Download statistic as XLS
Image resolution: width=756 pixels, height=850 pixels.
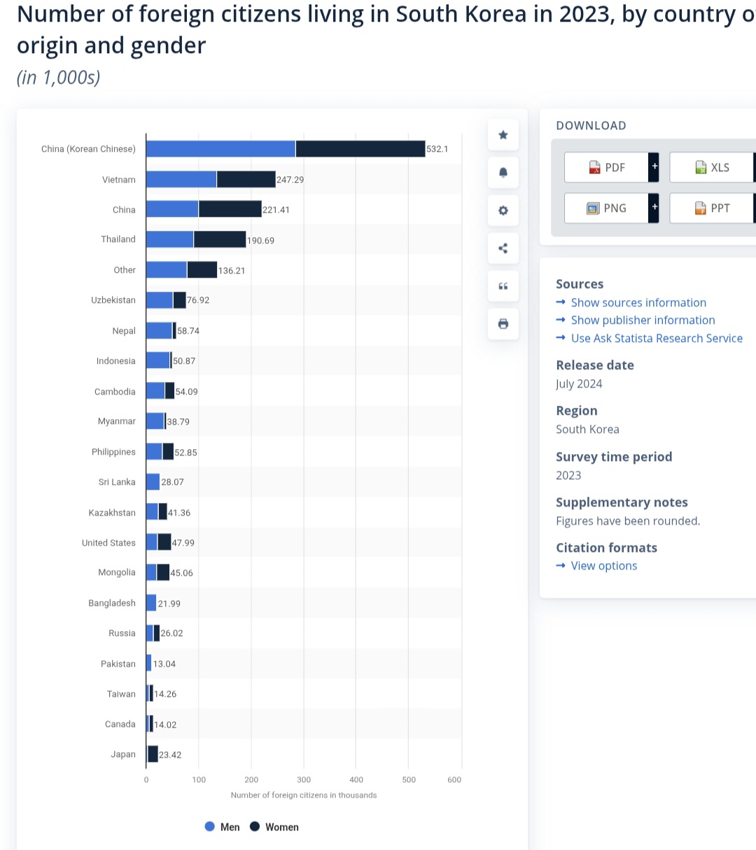[x=711, y=167]
